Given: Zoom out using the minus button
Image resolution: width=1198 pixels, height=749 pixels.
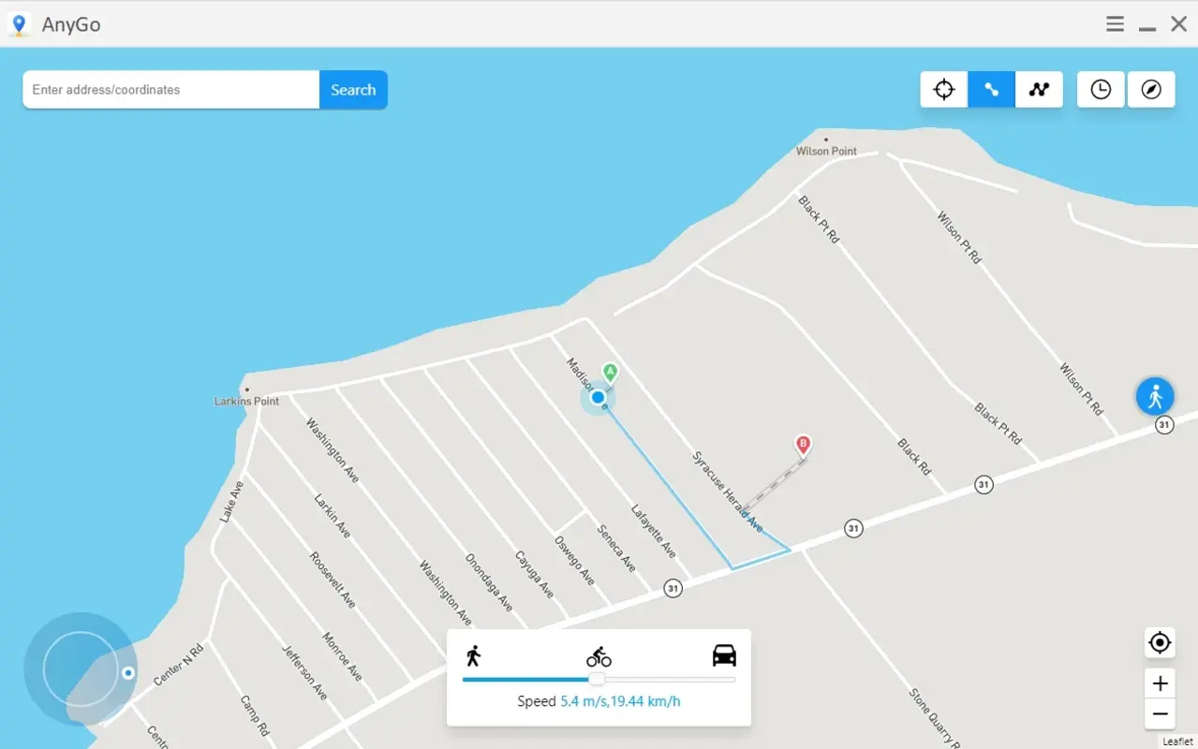Looking at the screenshot, I should tap(1160, 714).
